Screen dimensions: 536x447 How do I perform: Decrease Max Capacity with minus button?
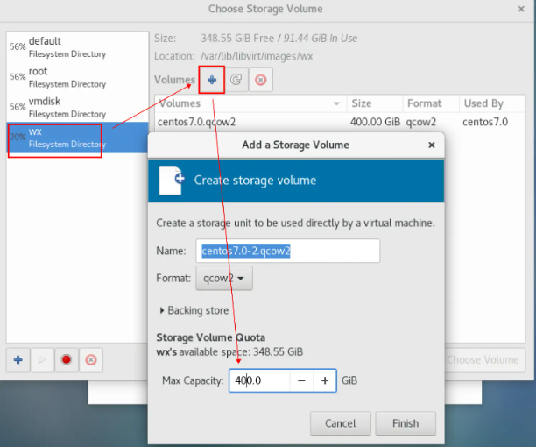pos(301,380)
